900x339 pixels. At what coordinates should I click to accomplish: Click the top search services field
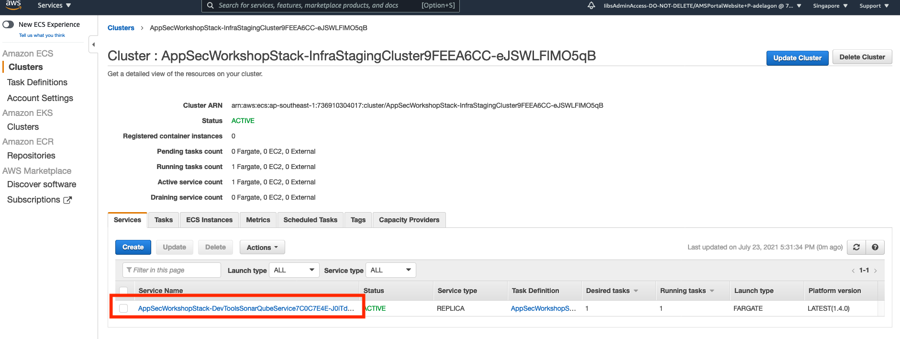330,6
